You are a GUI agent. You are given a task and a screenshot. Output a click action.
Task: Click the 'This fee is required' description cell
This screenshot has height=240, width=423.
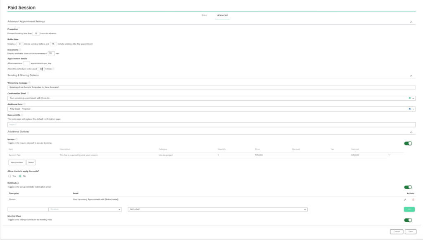tap(79, 155)
